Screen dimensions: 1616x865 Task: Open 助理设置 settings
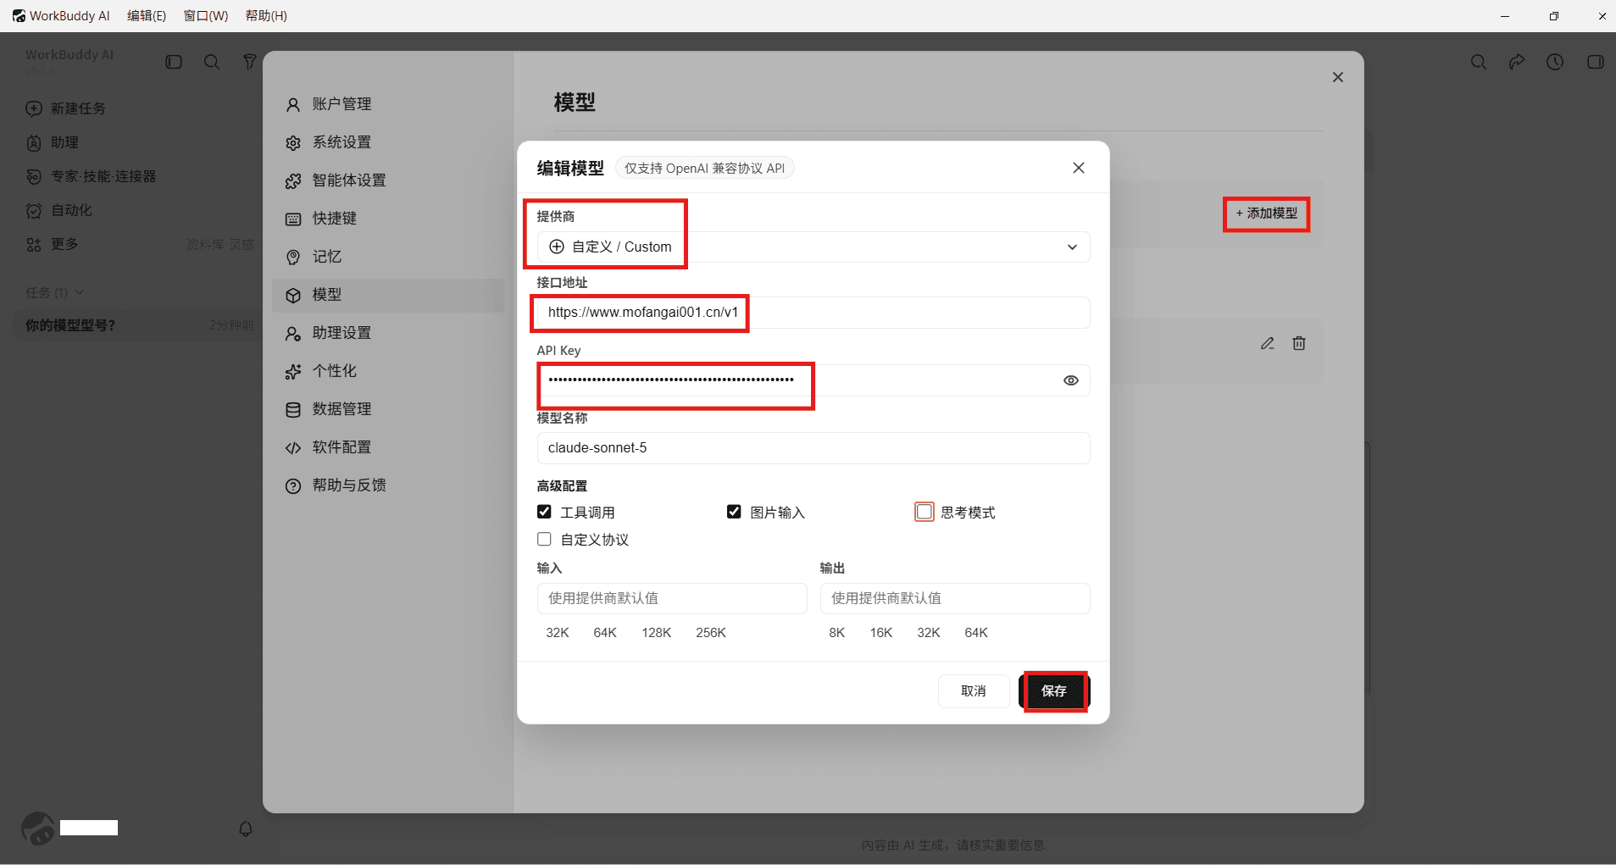(388, 332)
